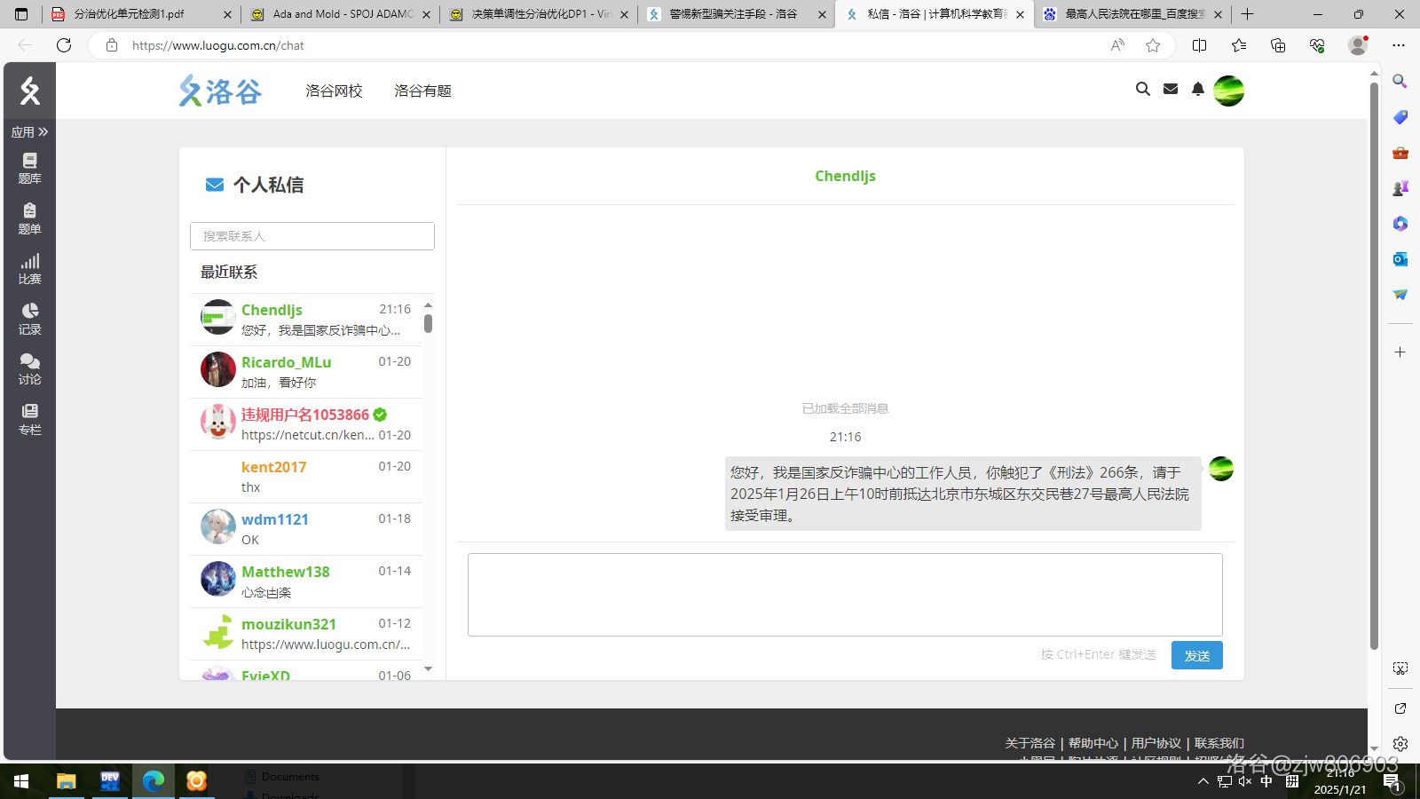Open the 专栏 column sidebar icon

(29, 419)
